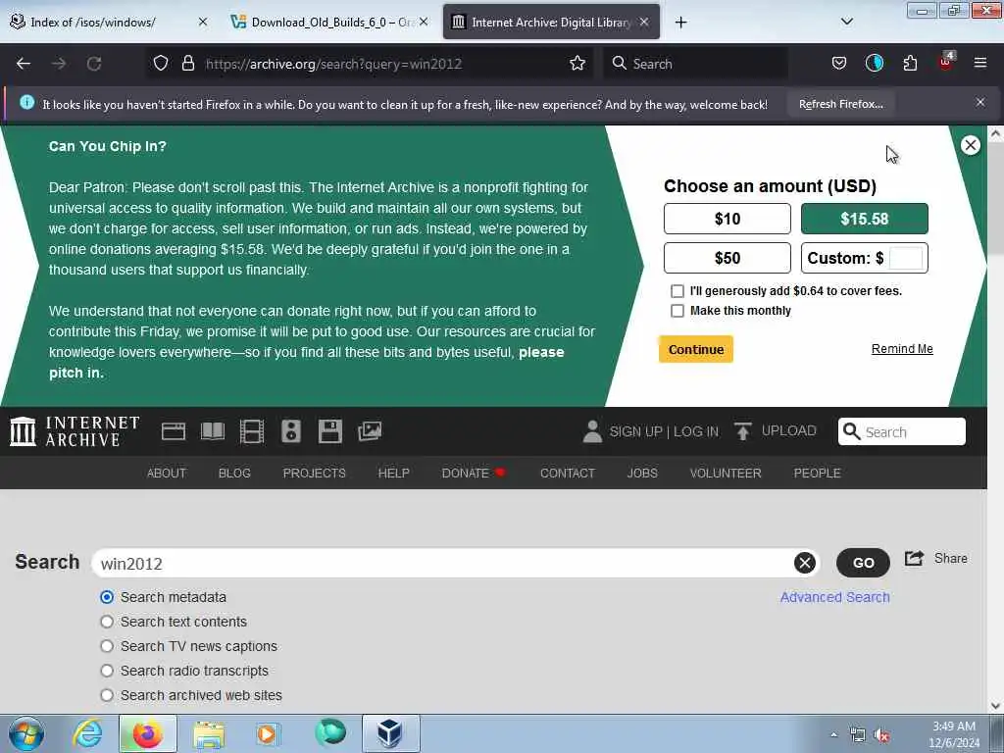Open the CONTACT menu item

pyautogui.click(x=568, y=474)
